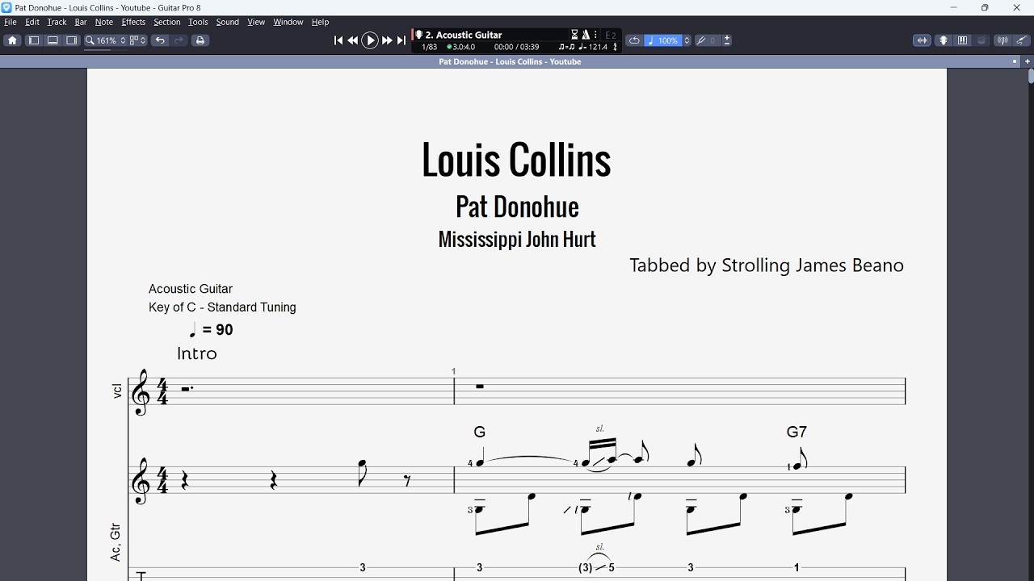Open the View menu

tap(256, 22)
